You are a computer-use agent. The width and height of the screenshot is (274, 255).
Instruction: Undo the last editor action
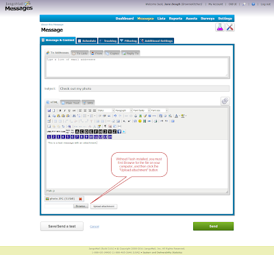[x=115, y=116]
